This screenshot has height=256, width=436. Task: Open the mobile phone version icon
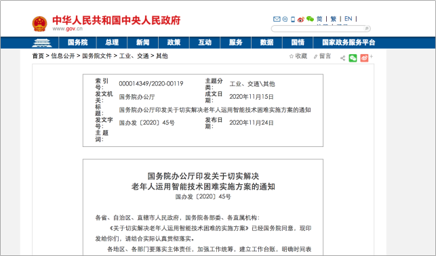click(x=293, y=19)
